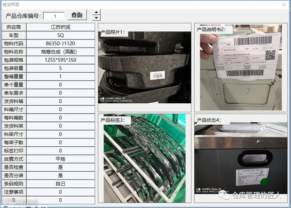Image resolution: width=291 pixels, height=208 pixels.
Task: Click the 料箱尺寸 value cell
Action: pyautogui.click(x=60, y=109)
